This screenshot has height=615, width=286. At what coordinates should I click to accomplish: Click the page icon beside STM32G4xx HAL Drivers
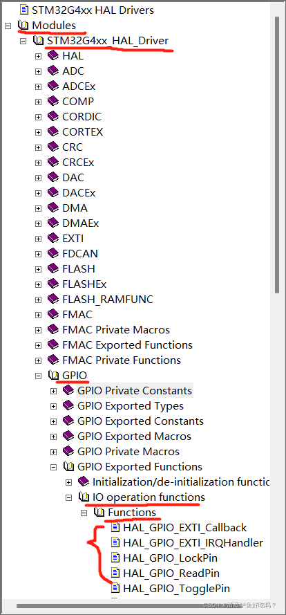[x=24, y=10]
